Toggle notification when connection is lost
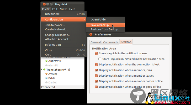This screenshot has width=191, height=105. pyautogui.click(x=96, y=65)
